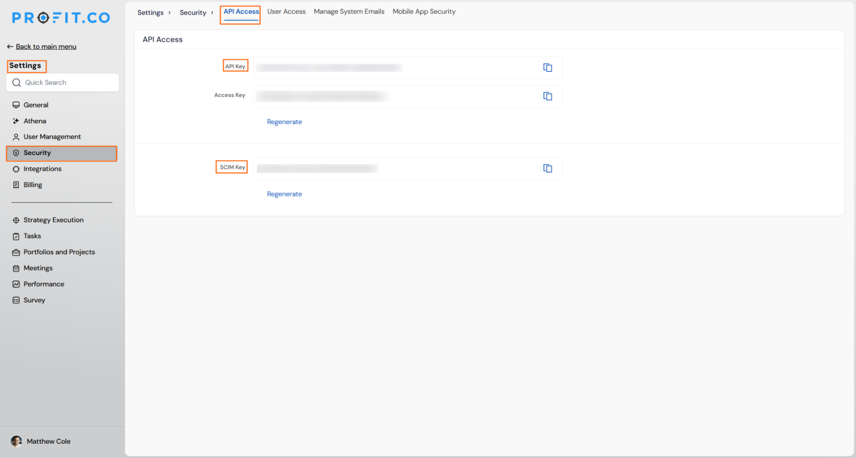
Task: Open Athena settings
Action: click(x=35, y=121)
